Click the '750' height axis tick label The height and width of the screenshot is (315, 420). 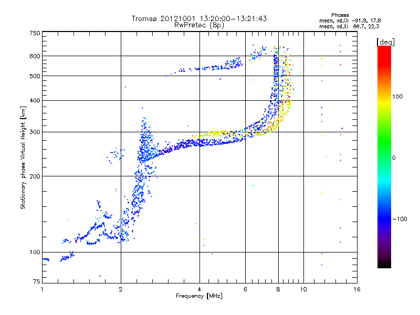tap(35, 33)
